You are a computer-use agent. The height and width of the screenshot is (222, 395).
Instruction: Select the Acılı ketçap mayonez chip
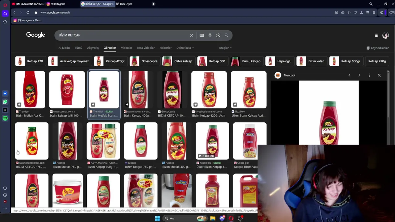[x=69, y=61]
